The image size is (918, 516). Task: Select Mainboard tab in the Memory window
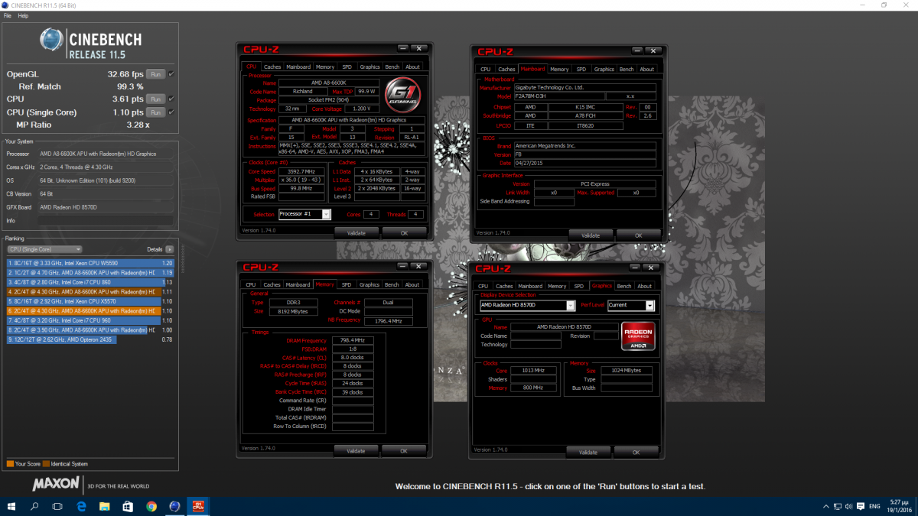pos(298,284)
